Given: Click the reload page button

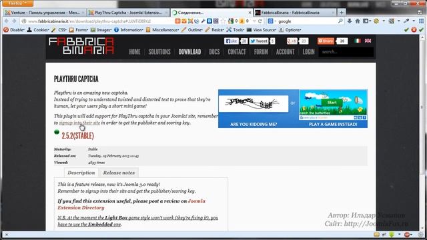Looking at the screenshot, I should (x=260, y=21).
